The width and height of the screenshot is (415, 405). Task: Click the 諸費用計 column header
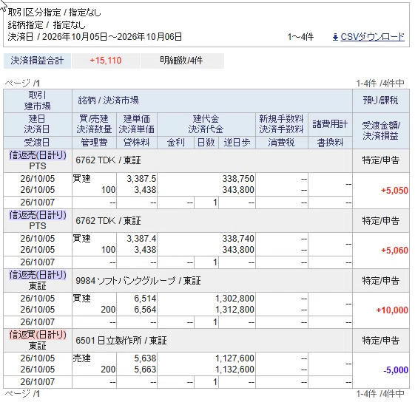330,124
